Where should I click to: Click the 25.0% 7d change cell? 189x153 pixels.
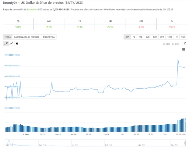click(80, 27)
